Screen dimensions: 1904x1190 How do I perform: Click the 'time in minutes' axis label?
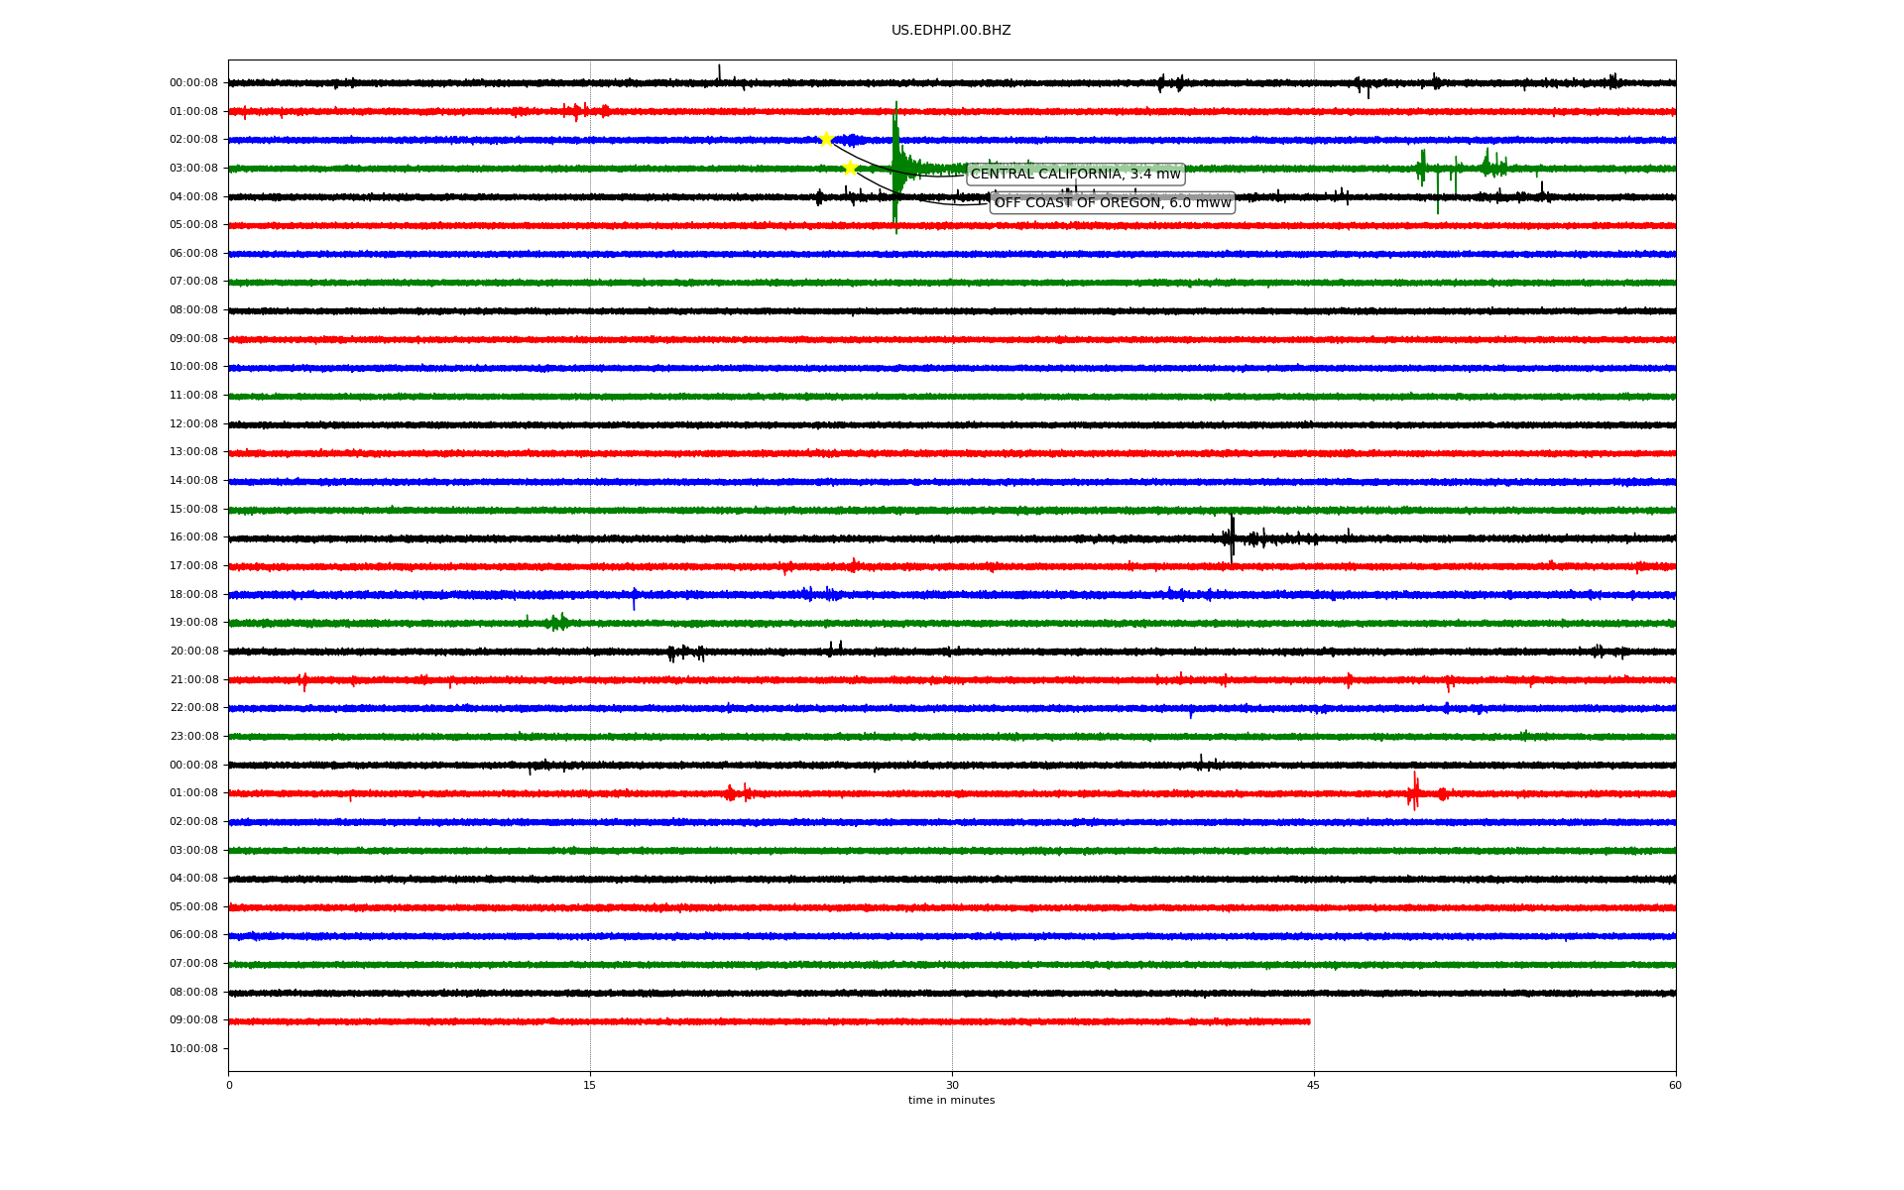click(x=951, y=1101)
